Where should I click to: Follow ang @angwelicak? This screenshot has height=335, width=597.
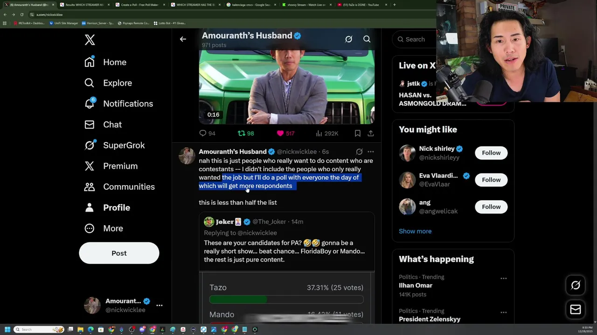pos(491,207)
